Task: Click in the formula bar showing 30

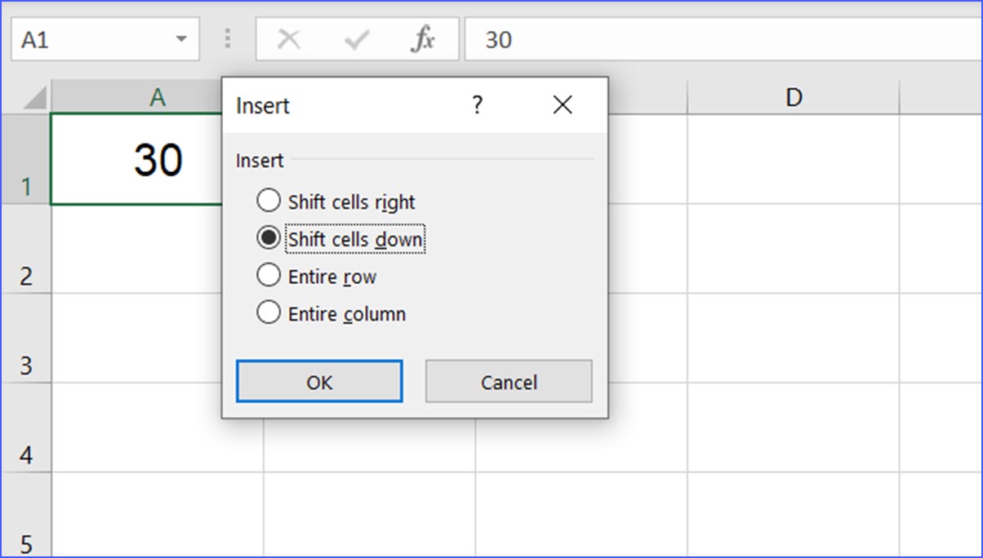Action: coord(718,39)
